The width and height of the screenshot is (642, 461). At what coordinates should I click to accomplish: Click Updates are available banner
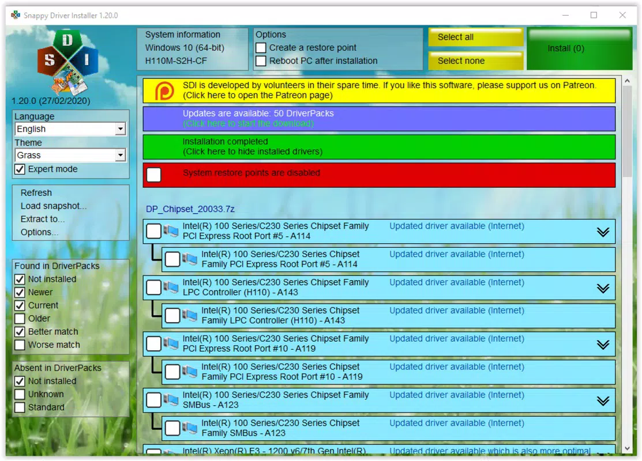379,119
